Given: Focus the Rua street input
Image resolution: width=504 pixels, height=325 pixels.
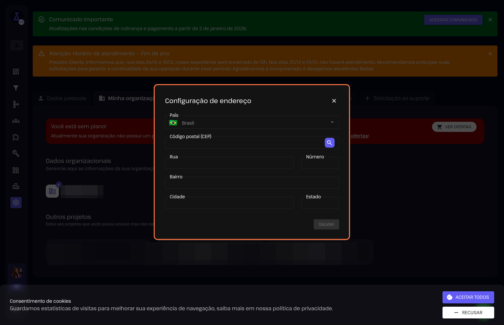Looking at the screenshot, I should coord(229,163).
